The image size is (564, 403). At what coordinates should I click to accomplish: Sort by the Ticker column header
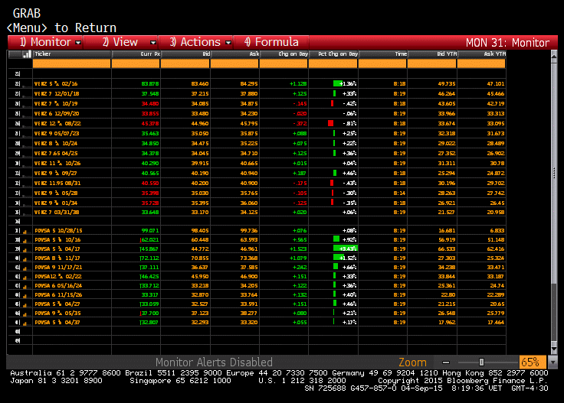coord(72,54)
